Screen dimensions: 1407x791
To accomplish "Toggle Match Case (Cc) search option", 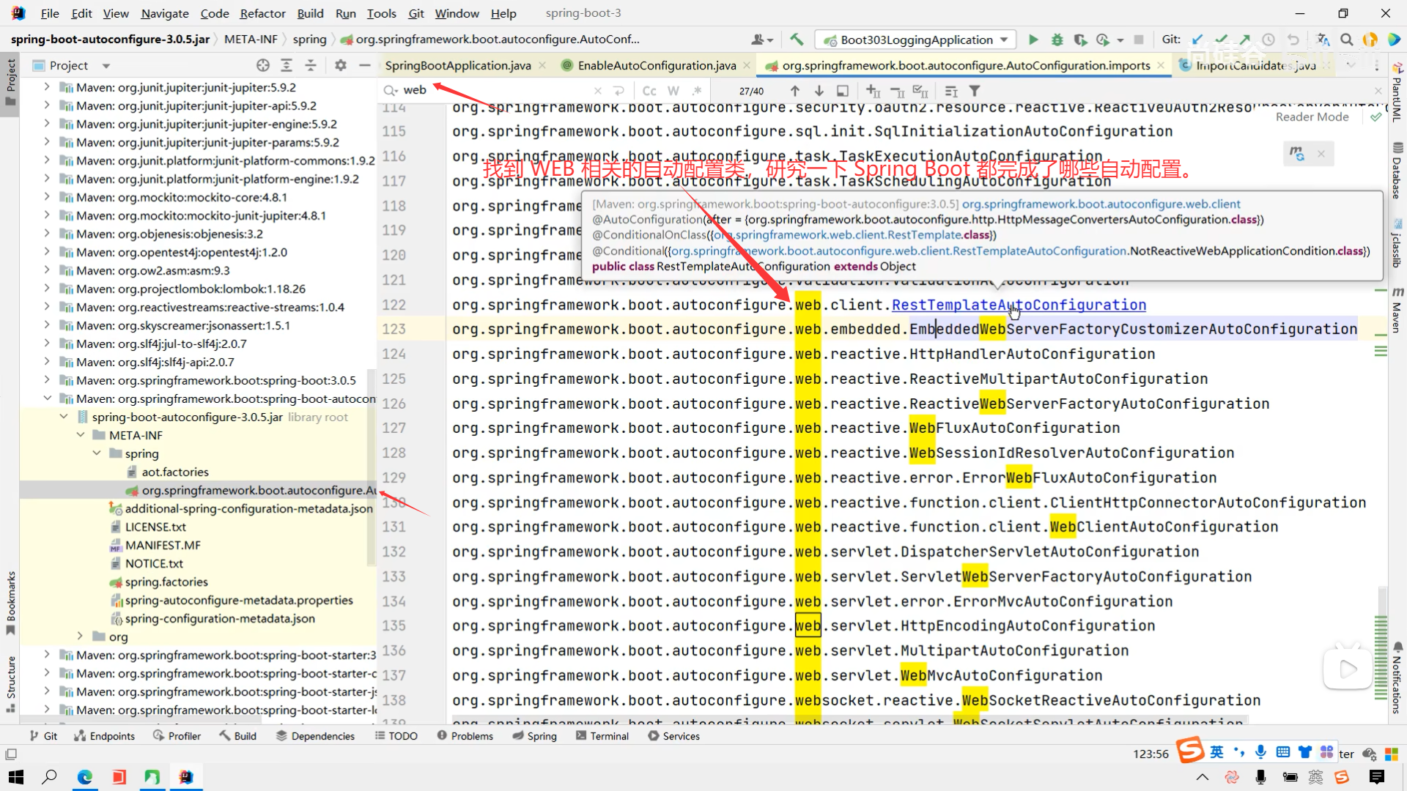I will click(649, 91).
